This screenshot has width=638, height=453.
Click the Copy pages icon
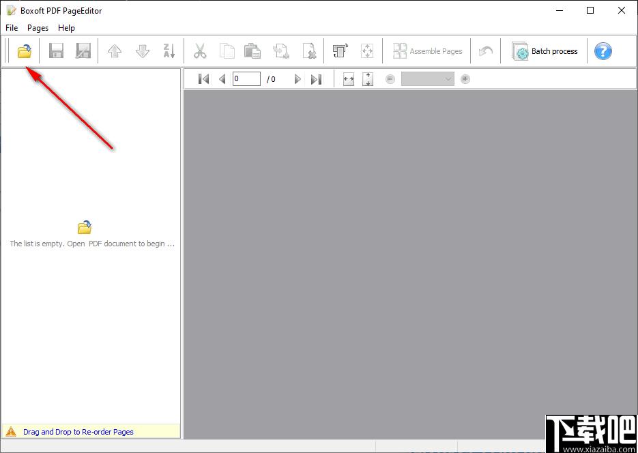(x=227, y=51)
